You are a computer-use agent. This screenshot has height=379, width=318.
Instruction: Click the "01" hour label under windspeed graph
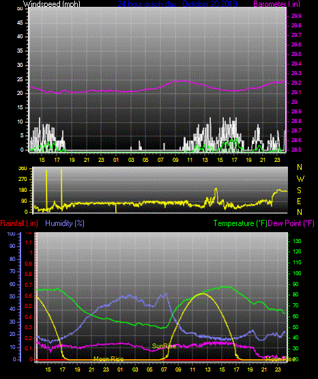tap(116, 160)
